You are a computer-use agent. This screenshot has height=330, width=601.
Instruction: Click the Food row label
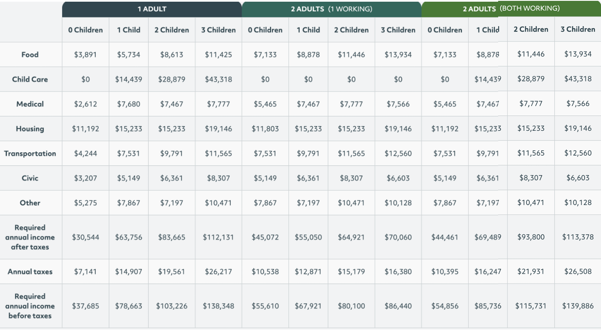coord(30,54)
